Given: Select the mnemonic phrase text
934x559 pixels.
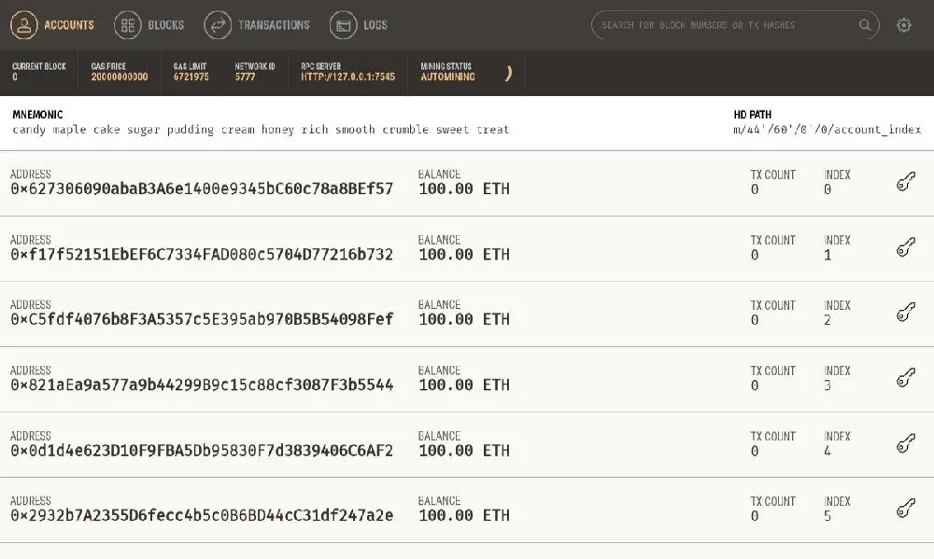Looking at the screenshot, I should point(261,130).
